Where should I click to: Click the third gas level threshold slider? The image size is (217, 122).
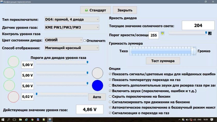click(x=62, y=83)
